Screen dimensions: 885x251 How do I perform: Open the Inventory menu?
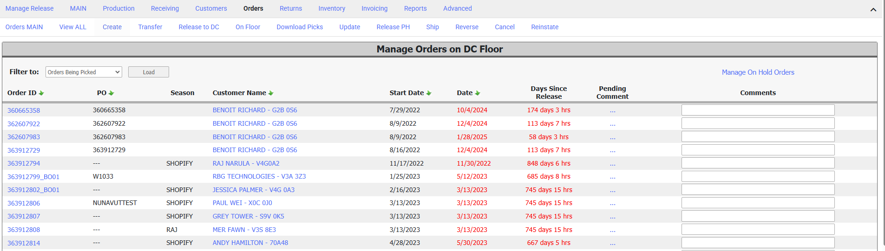point(332,8)
